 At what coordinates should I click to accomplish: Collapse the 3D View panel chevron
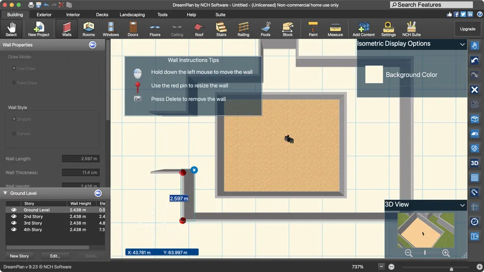tap(463, 205)
